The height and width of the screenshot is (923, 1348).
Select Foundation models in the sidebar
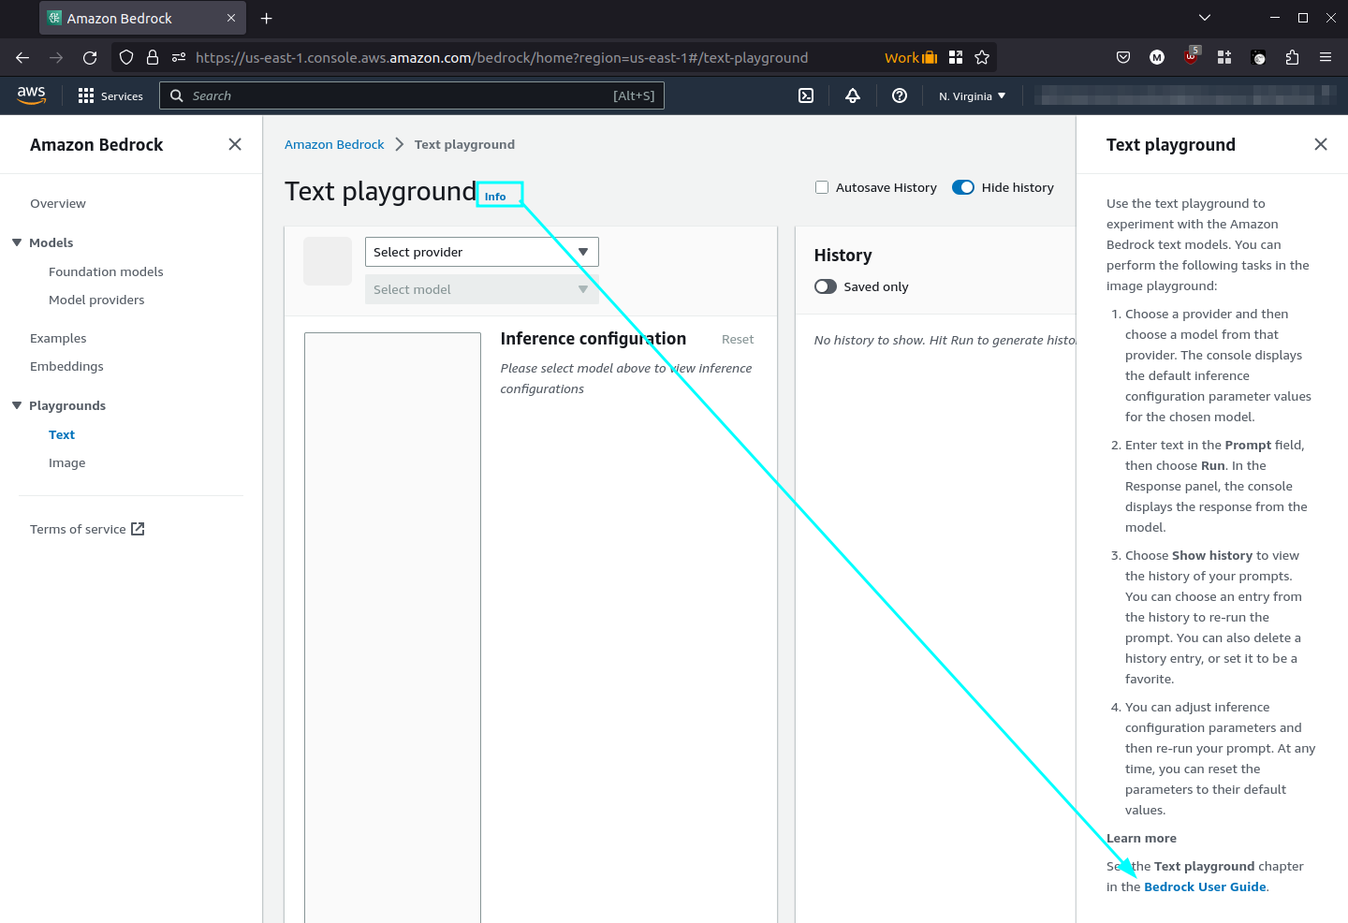point(105,271)
